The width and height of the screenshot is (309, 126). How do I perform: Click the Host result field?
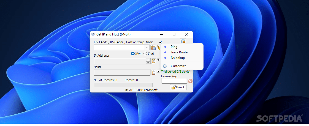coord(122,72)
